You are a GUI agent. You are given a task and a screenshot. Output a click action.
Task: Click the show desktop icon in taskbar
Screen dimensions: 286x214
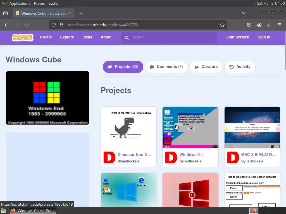coord(3,211)
